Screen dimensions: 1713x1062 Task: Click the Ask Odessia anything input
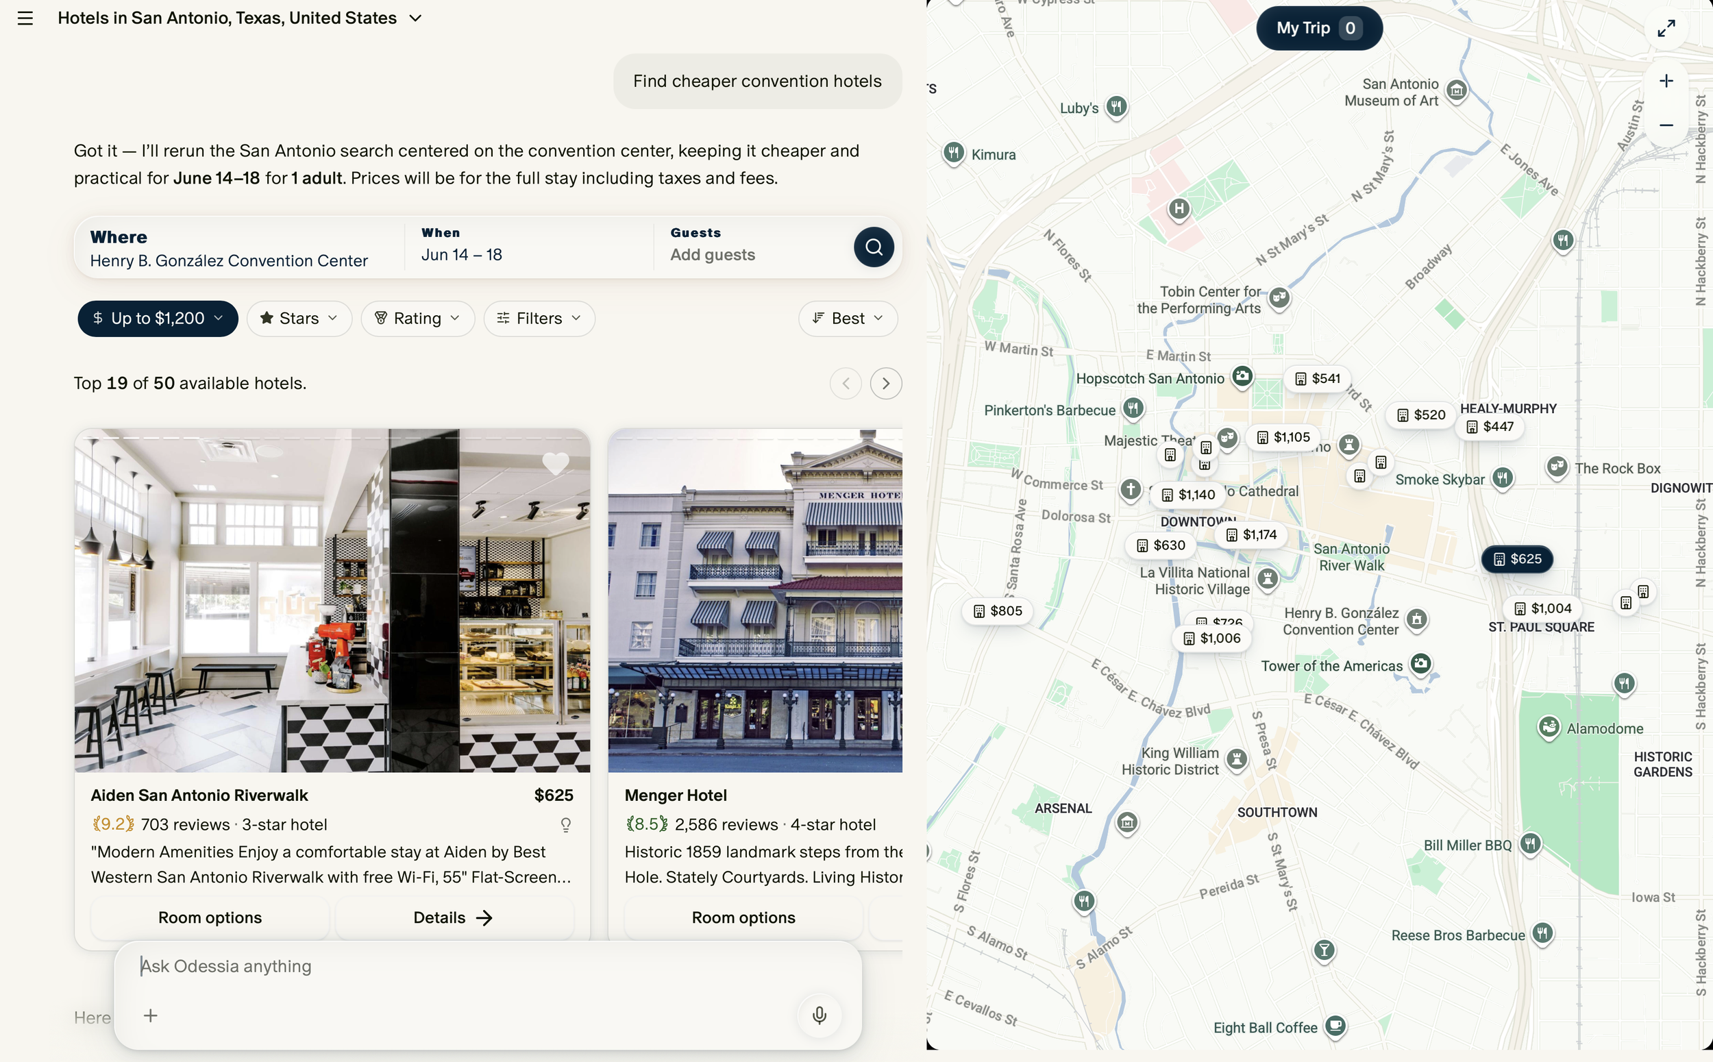coord(487,967)
